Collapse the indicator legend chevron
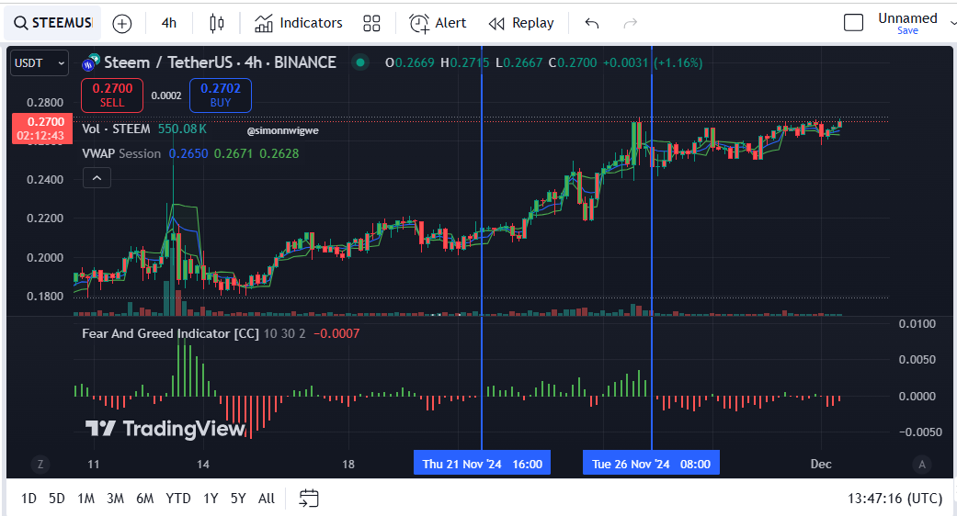Screen dimensions: 957x516 [x=97, y=178]
